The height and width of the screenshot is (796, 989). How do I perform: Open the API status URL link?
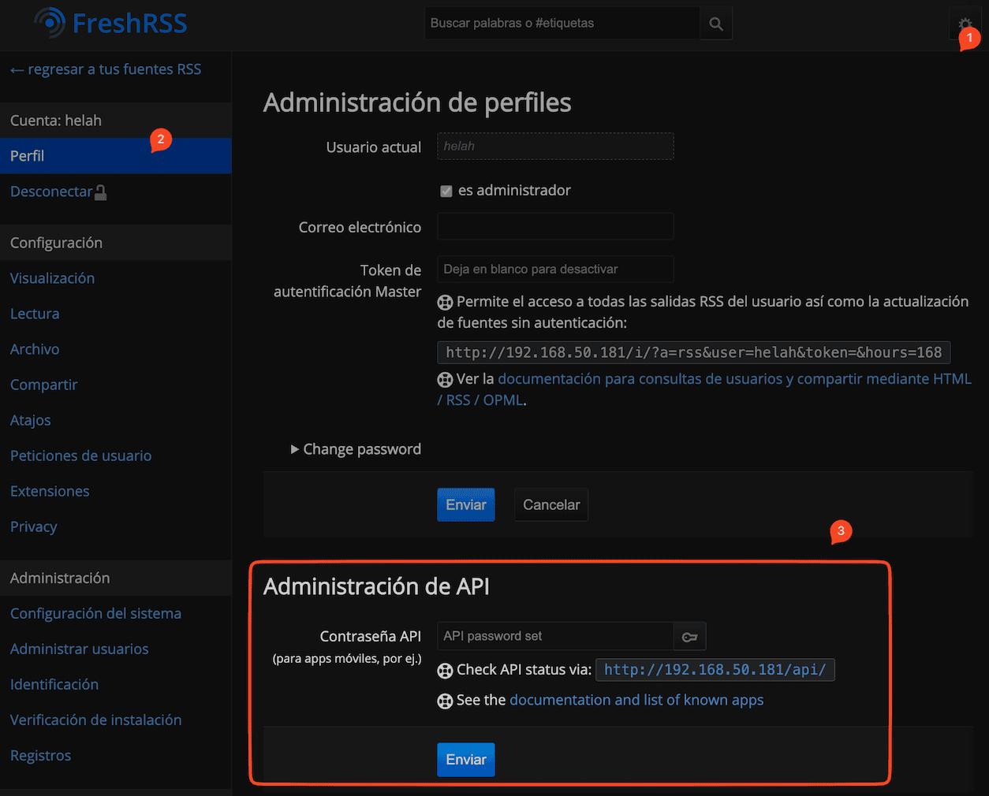[x=715, y=670]
